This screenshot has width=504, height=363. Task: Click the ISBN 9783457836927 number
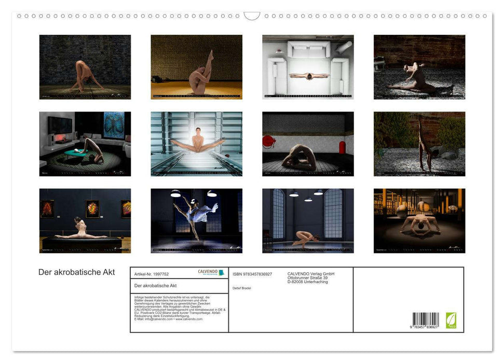(x=252, y=274)
